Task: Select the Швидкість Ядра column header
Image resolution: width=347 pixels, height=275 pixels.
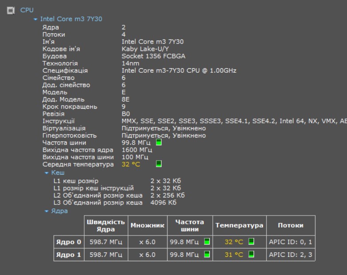Action: point(106,225)
